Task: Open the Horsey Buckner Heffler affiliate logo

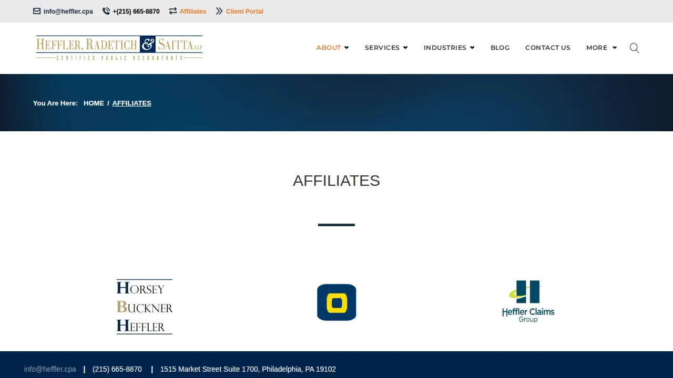Action: pyautogui.click(x=145, y=307)
